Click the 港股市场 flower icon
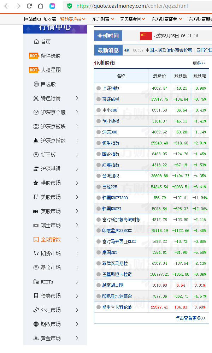 point(36,183)
